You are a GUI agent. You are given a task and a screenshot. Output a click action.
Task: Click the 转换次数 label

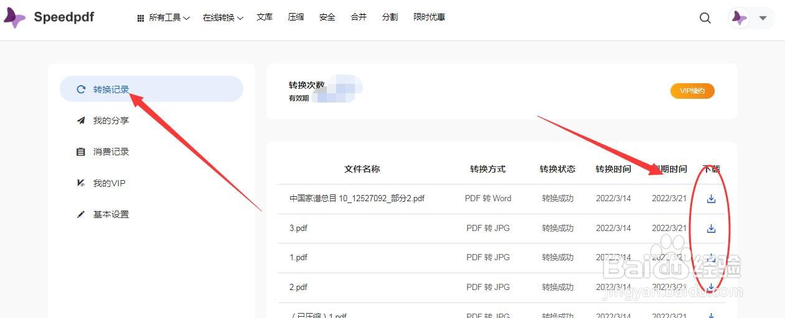click(x=306, y=85)
